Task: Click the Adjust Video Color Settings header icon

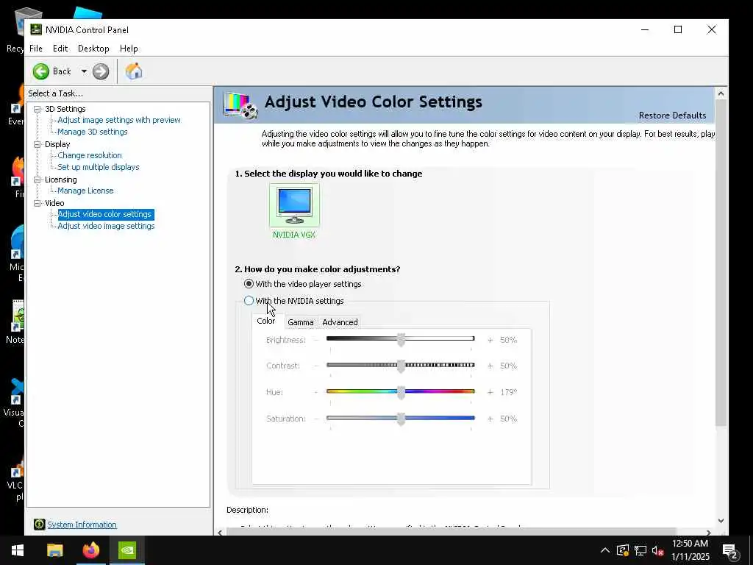Action: coord(240,104)
